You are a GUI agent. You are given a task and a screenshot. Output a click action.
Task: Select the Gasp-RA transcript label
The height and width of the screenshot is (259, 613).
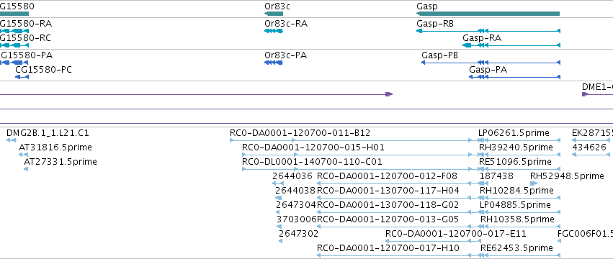coord(482,38)
